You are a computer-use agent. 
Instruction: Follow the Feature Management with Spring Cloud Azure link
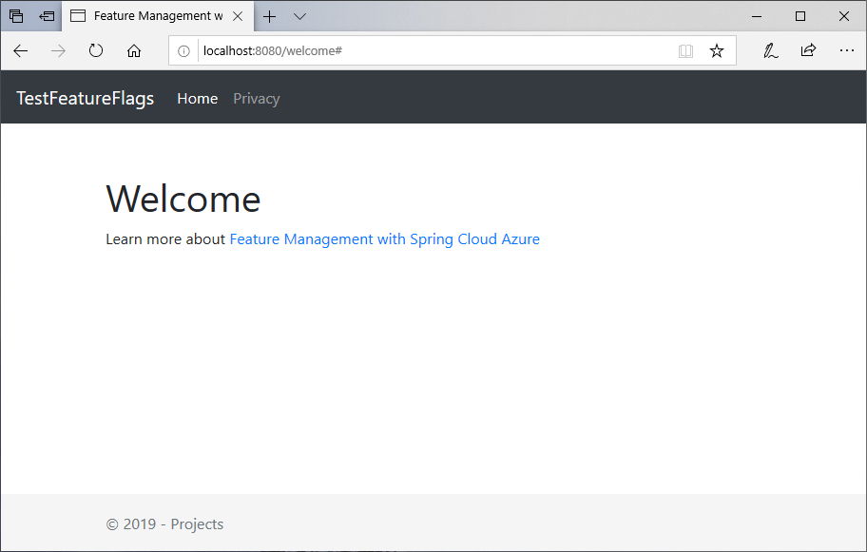[x=384, y=238]
